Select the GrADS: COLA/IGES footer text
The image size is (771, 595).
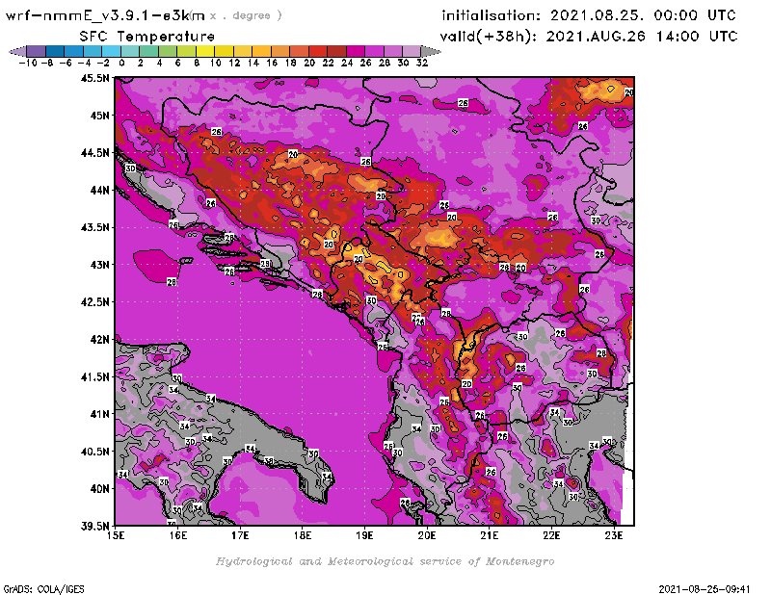(43, 589)
